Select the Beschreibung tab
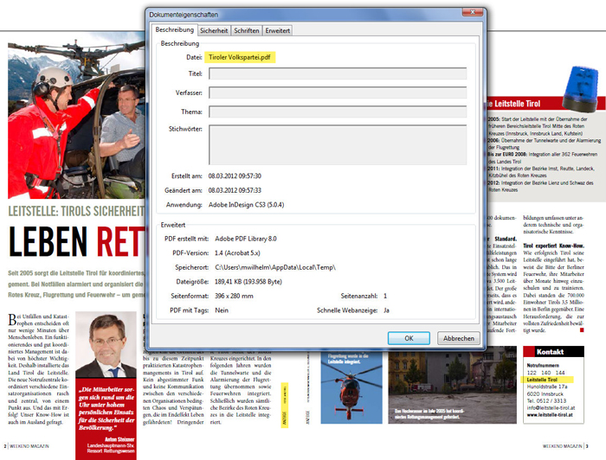This screenshot has height=460, width=606. coord(174,29)
